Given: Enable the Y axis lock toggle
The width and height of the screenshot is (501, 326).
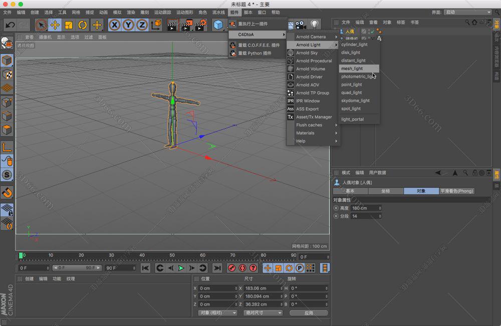Looking at the screenshot, I should coord(128,24).
